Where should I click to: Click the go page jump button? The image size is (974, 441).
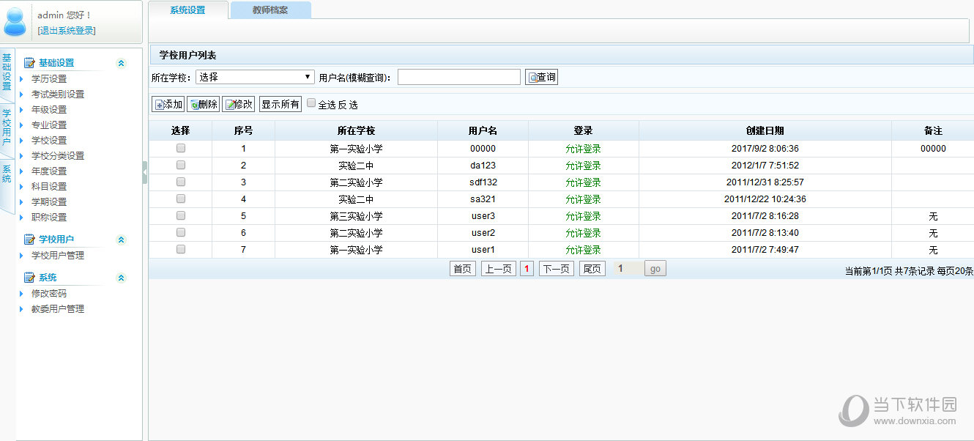tap(655, 269)
